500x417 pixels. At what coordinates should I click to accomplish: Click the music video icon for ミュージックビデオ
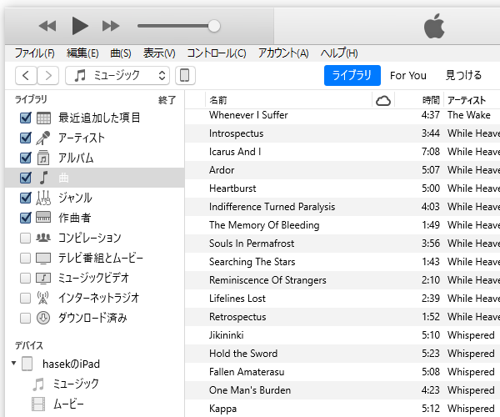click(x=43, y=279)
